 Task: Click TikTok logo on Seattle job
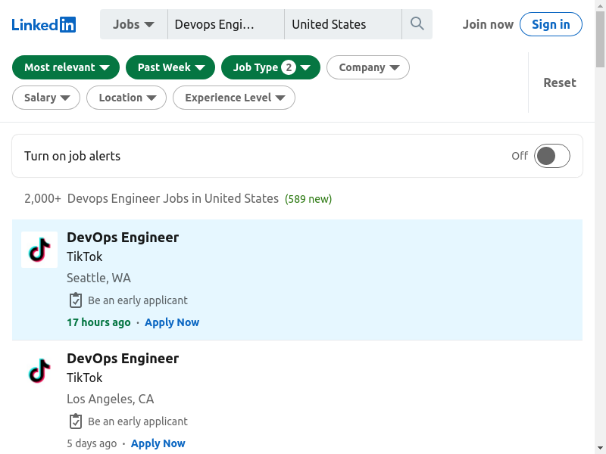coord(39,250)
